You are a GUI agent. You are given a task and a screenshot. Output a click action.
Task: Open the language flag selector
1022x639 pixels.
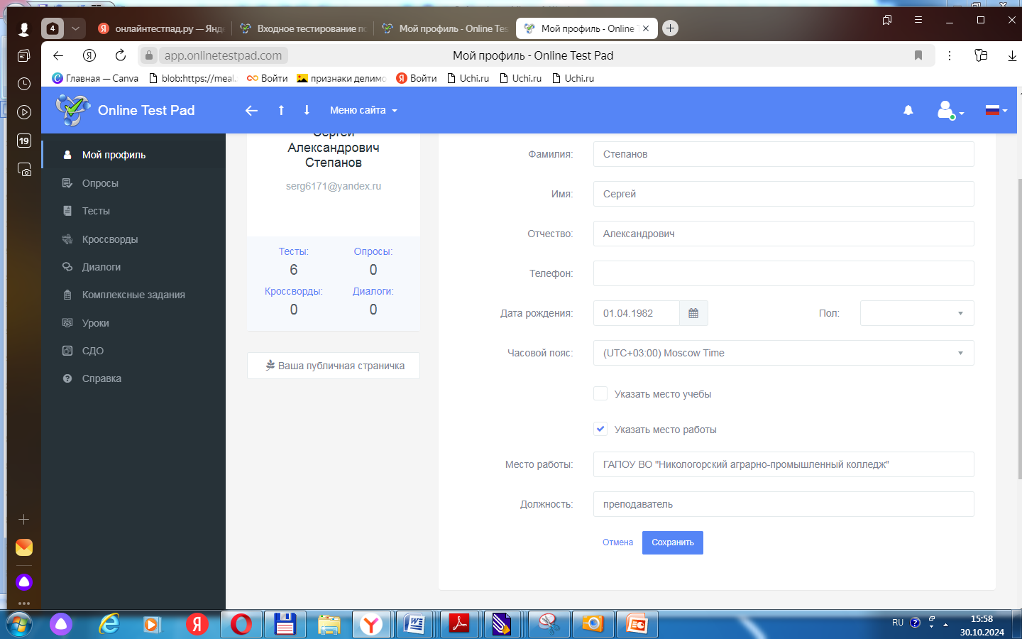click(996, 110)
